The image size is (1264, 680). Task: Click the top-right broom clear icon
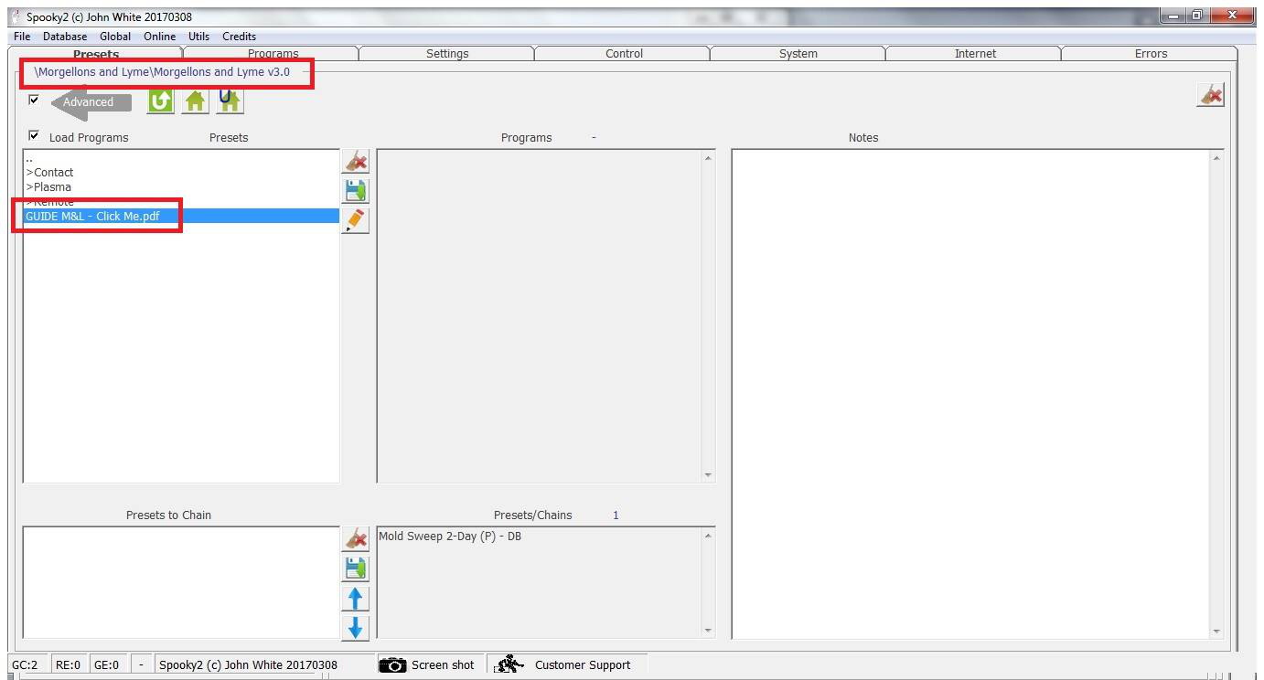pos(1210,95)
